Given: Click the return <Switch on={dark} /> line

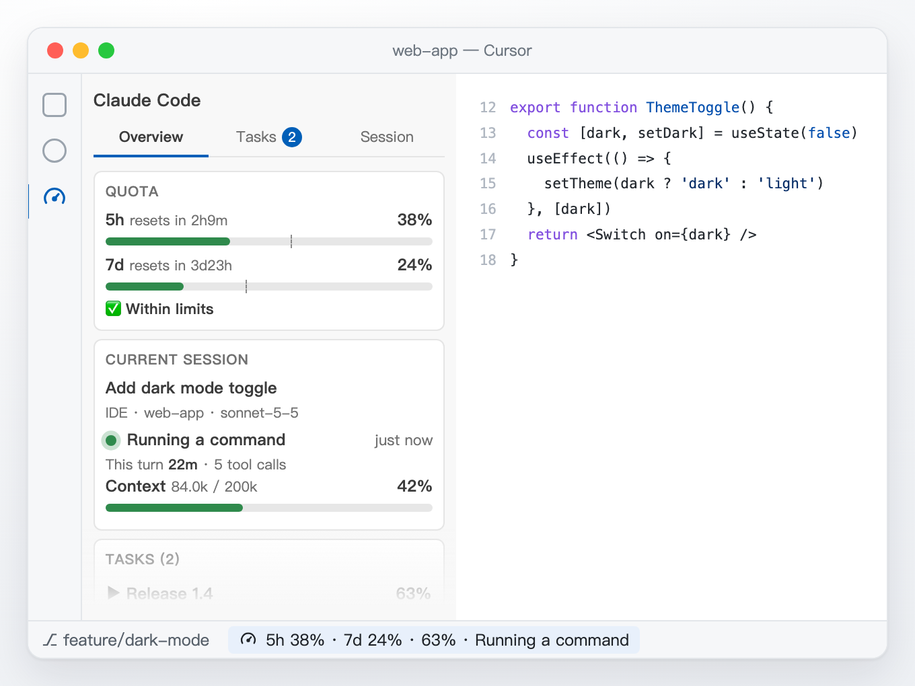Looking at the screenshot, I should (x=642, y=235).
